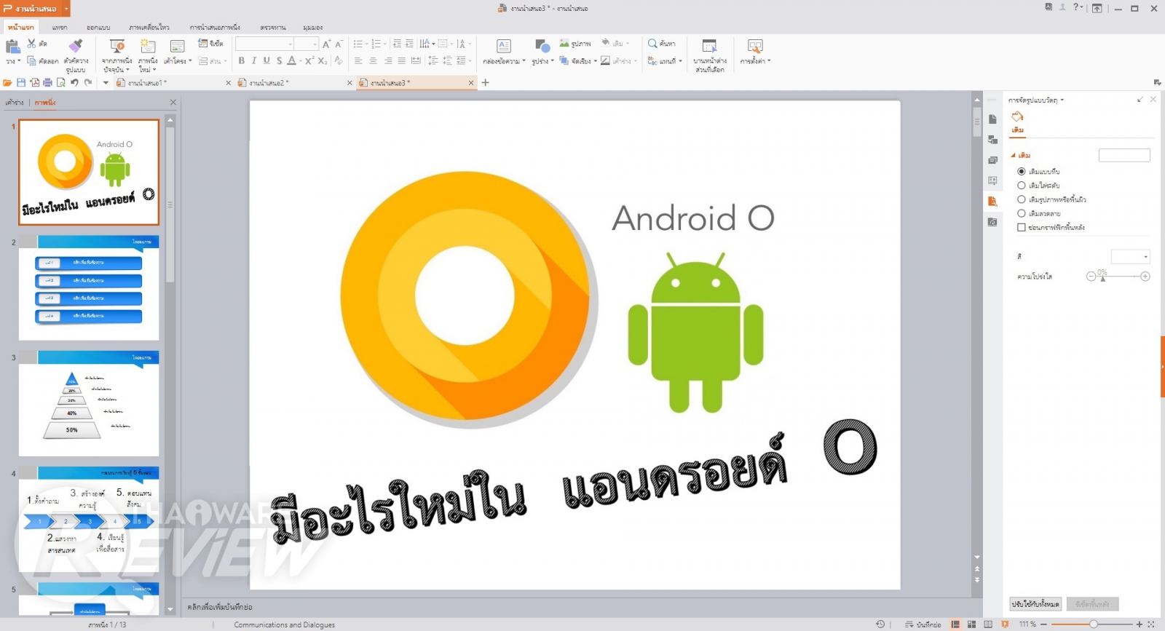Viewport: 1165px width, 631px height.
Task: Open the Review (ตรวจทาน) tab
Action: [273, 28]
